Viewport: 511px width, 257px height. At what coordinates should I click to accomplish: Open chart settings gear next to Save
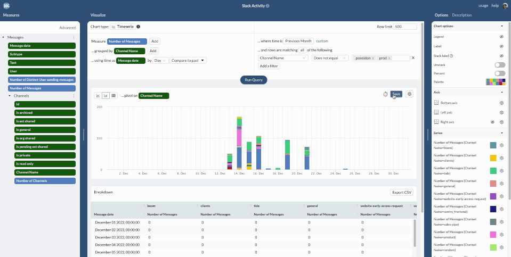click(410, 94)
